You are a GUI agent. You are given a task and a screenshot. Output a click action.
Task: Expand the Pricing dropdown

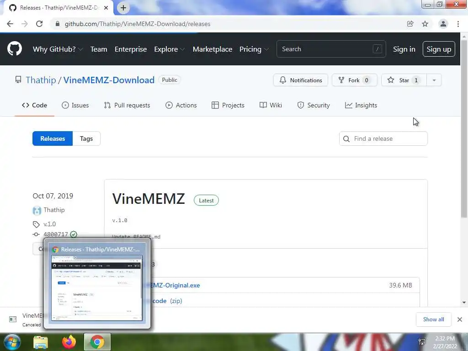point(254,49)
